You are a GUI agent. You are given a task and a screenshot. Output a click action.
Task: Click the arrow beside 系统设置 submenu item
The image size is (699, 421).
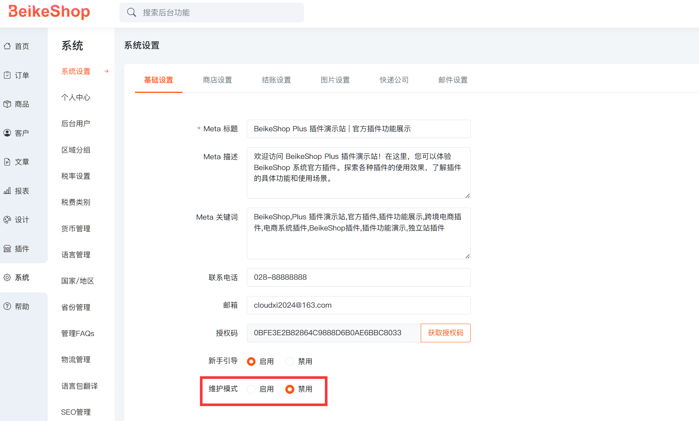coord(107,71)
